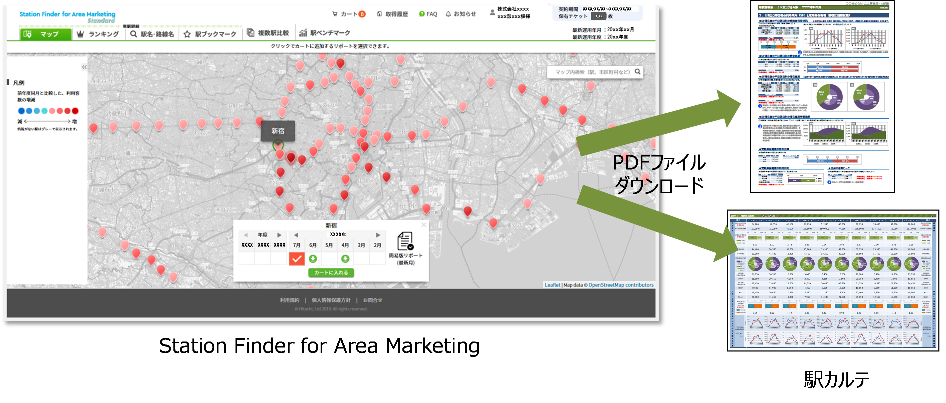Select the empty 3月 report cell
This screenshot has height=403, width=946.
(x=361, y=259)
